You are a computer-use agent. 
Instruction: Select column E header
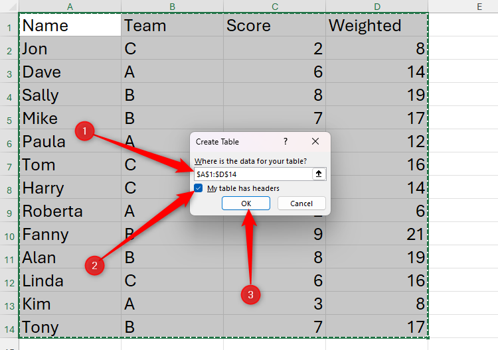(478, 6)
